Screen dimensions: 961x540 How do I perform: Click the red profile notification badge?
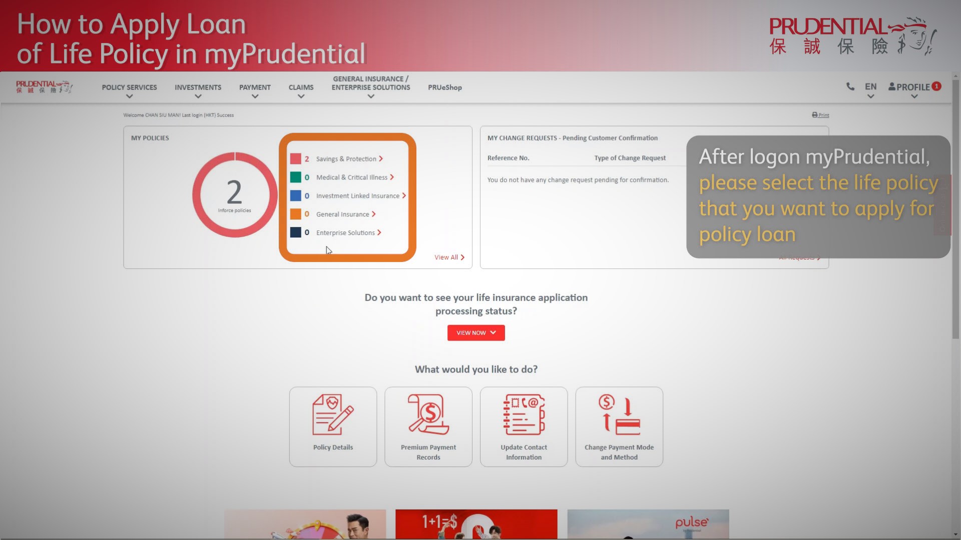tap(936, 86)
